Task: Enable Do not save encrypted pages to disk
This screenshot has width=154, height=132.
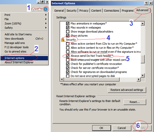Action: tap(68, 76)
